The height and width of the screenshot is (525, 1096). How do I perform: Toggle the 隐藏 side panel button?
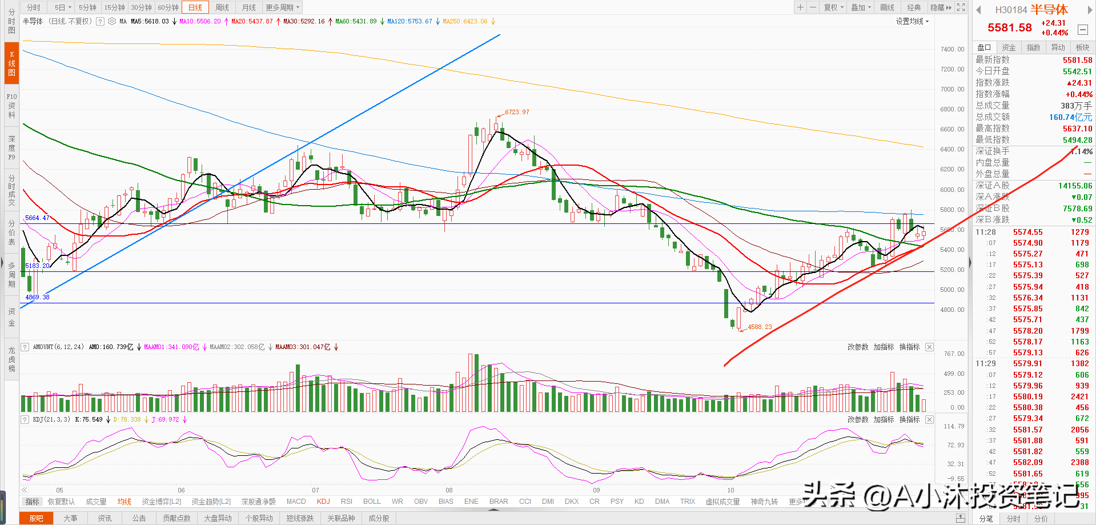[x=941, y=7]
